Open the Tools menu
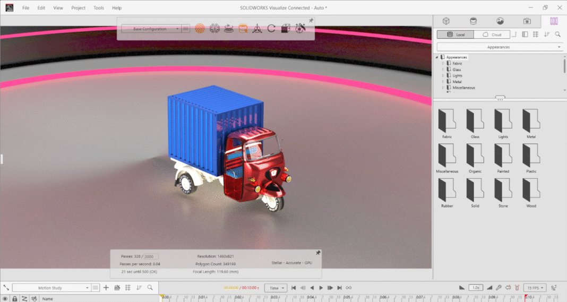The width and height of the screenshot is (567, 302). point(98,8)
